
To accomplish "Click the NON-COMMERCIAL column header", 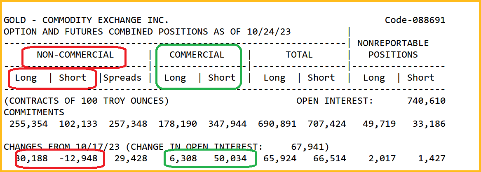I will 75,55.
